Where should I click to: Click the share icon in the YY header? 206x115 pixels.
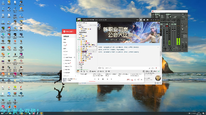104,20
